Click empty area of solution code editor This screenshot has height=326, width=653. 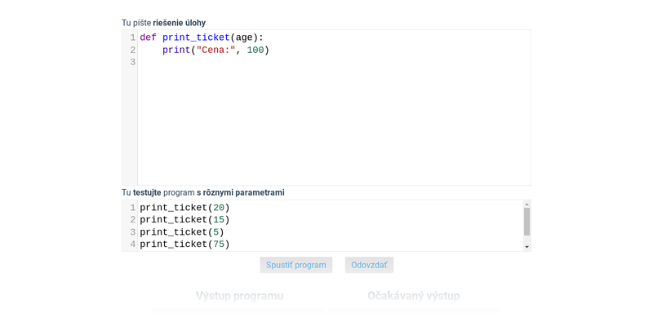[x=334, y=125]
